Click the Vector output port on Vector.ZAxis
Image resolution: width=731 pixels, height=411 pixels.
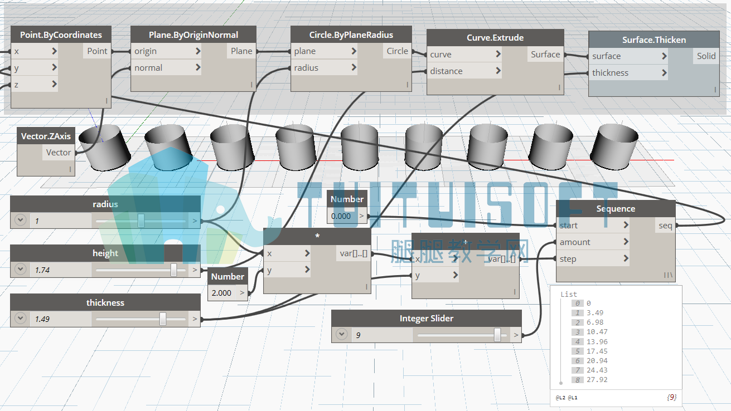coord(59,153)
